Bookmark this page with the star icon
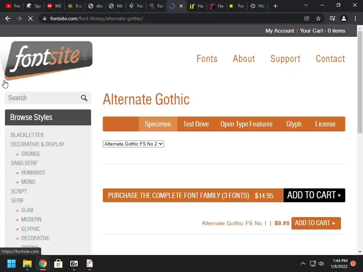 (318, 18)
